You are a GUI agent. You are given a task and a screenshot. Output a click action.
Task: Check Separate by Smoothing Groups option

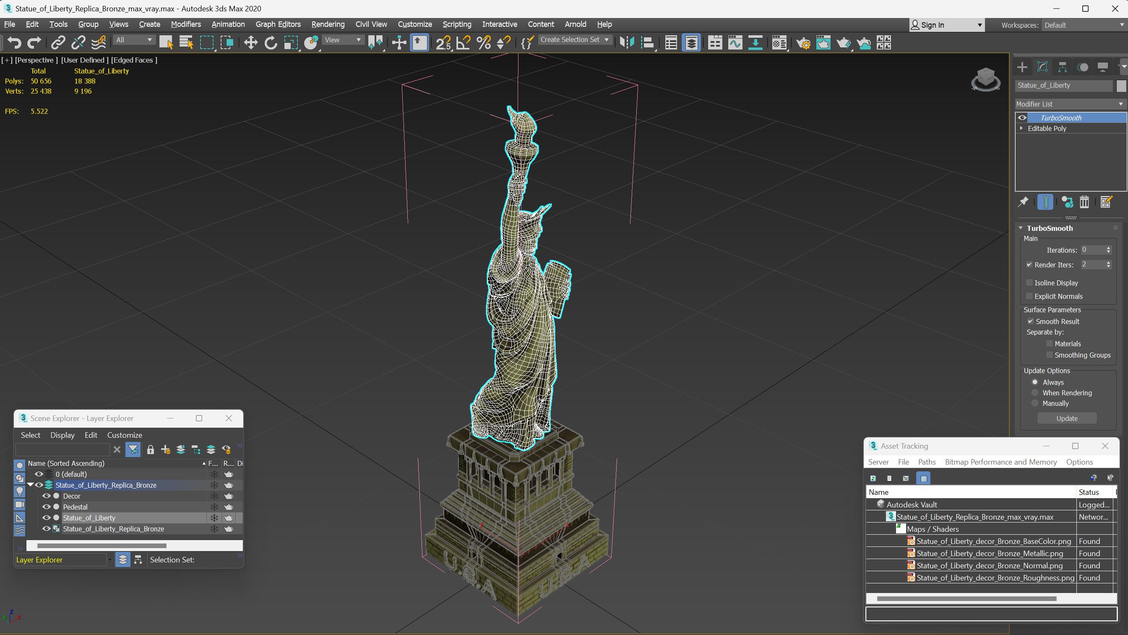[x=1050, y=355]
